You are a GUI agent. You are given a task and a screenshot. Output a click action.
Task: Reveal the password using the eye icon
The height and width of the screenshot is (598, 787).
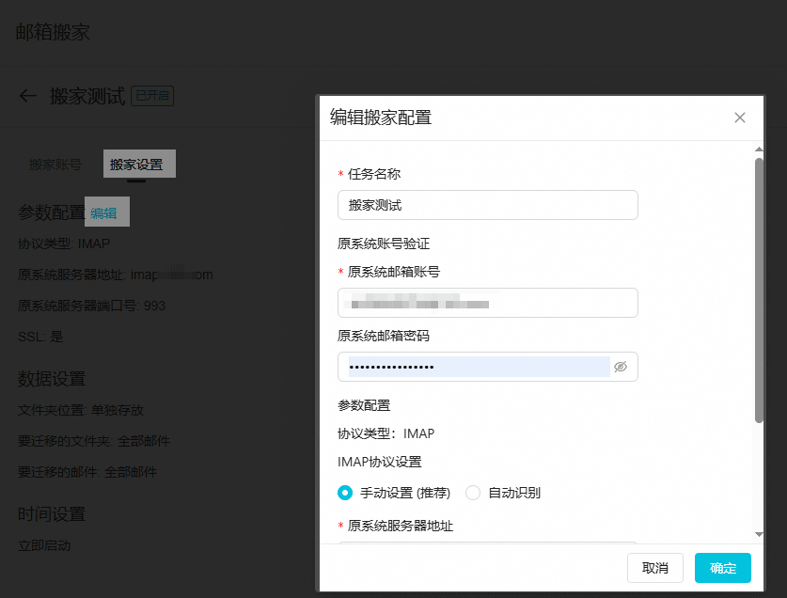tap(621, 367)
